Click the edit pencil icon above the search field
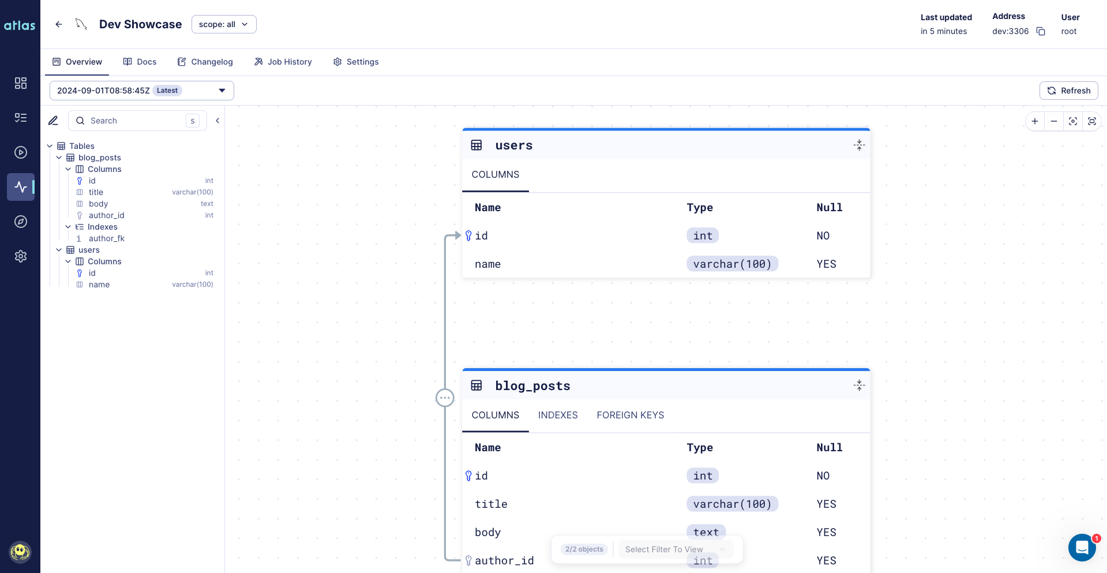Image resolution: width=1107 pixels, height=573 pixels. (53, 120)
